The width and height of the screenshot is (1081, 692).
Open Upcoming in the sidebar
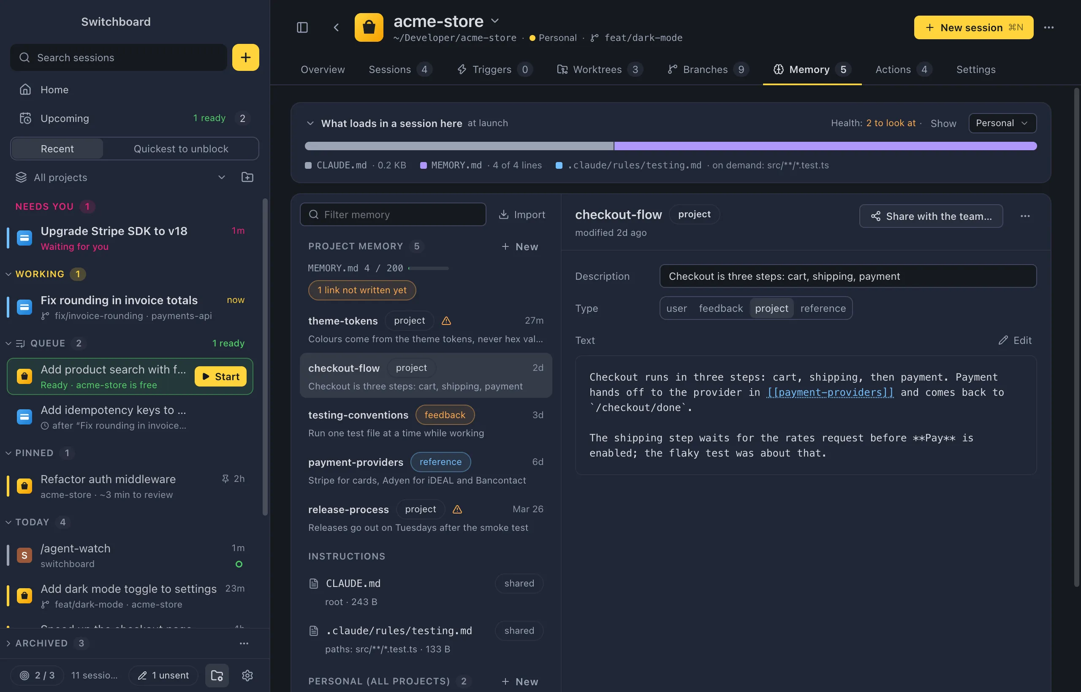[x=134, y=118]
